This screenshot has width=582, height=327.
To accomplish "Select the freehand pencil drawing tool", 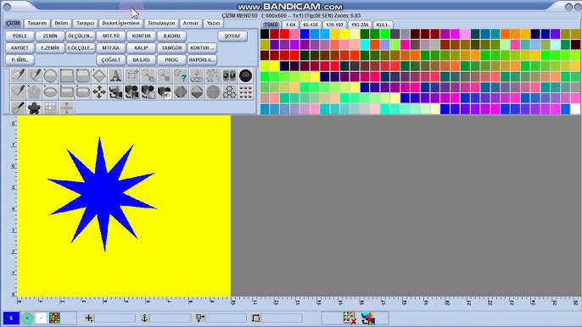I will tap(18, 75).
